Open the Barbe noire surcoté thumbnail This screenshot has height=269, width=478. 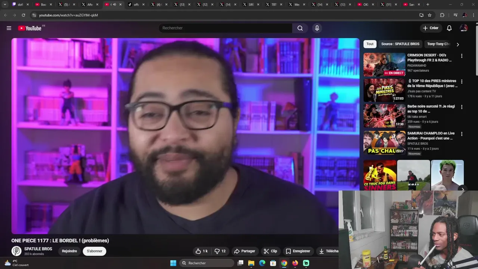(384, 115)
